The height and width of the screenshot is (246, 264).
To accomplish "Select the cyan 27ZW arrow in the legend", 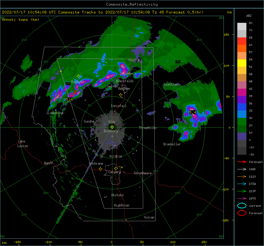I will coord(242,184).
